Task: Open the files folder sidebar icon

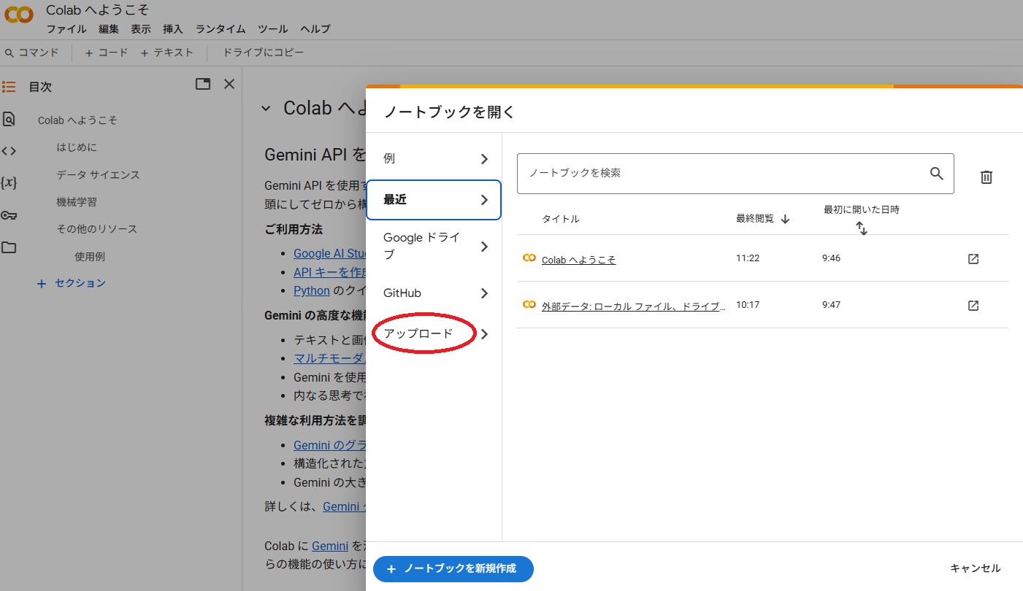Action: (x=9, y=247)
